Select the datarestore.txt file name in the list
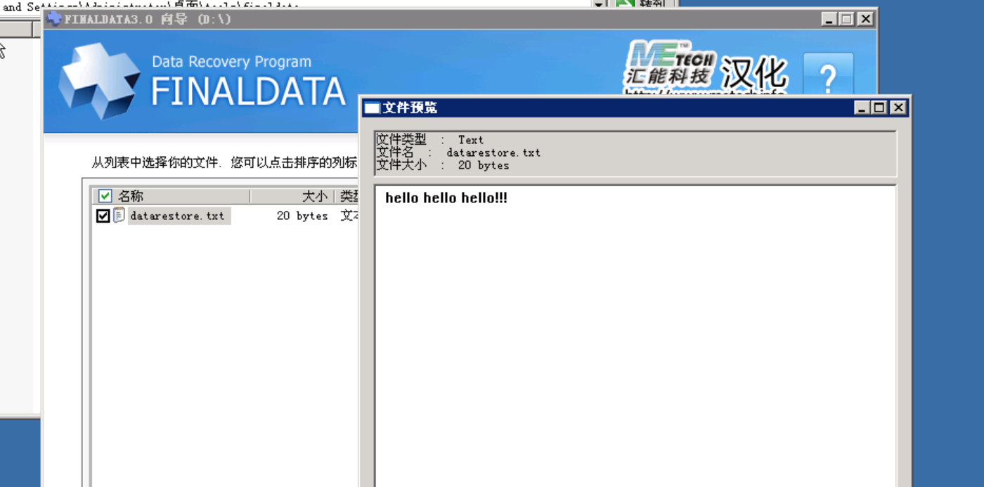The image size is (984, 487). (177, 216)
